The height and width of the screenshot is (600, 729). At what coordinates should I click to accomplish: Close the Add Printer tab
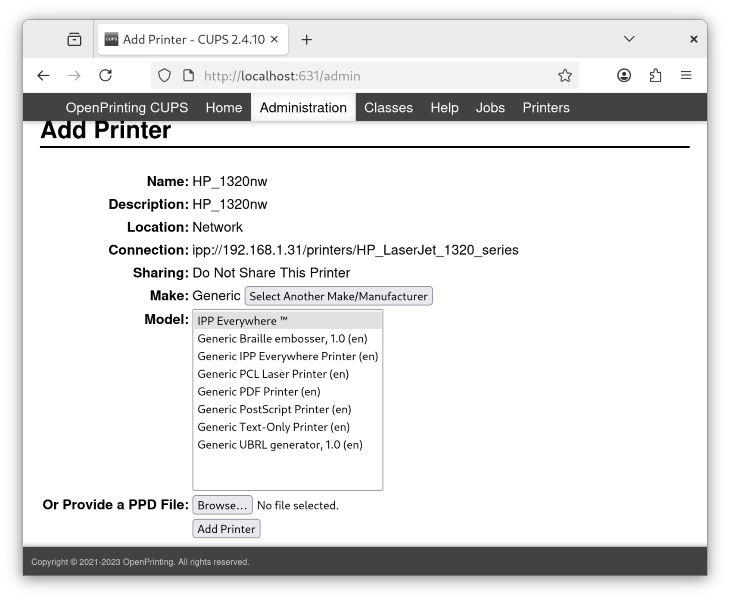tap(274, 40)
